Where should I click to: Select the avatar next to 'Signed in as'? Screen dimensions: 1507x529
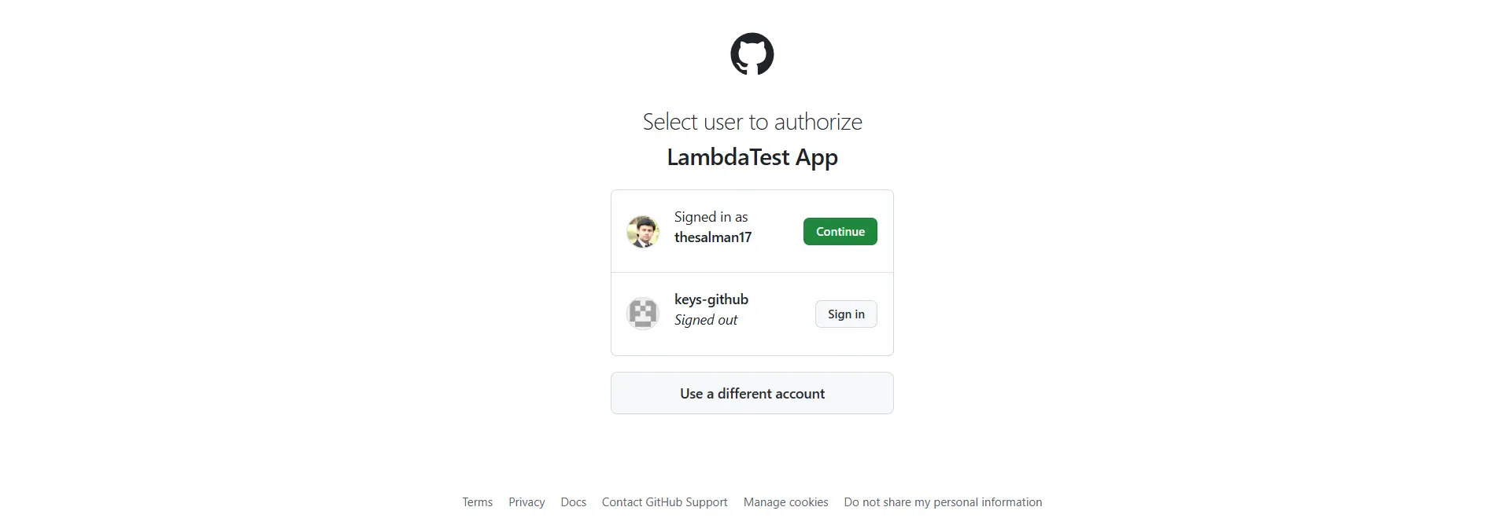coord(644,231)
